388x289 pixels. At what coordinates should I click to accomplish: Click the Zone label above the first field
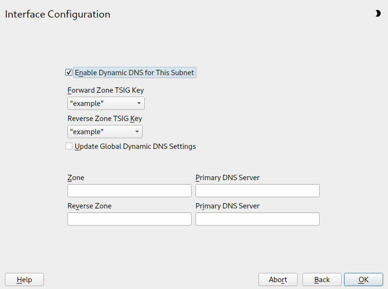coord(76,178)
